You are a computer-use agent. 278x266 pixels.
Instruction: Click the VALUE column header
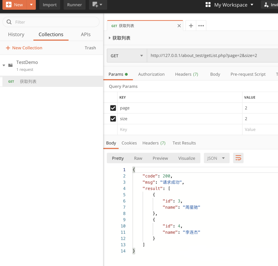pyautogui.click(x=250, y=97)
